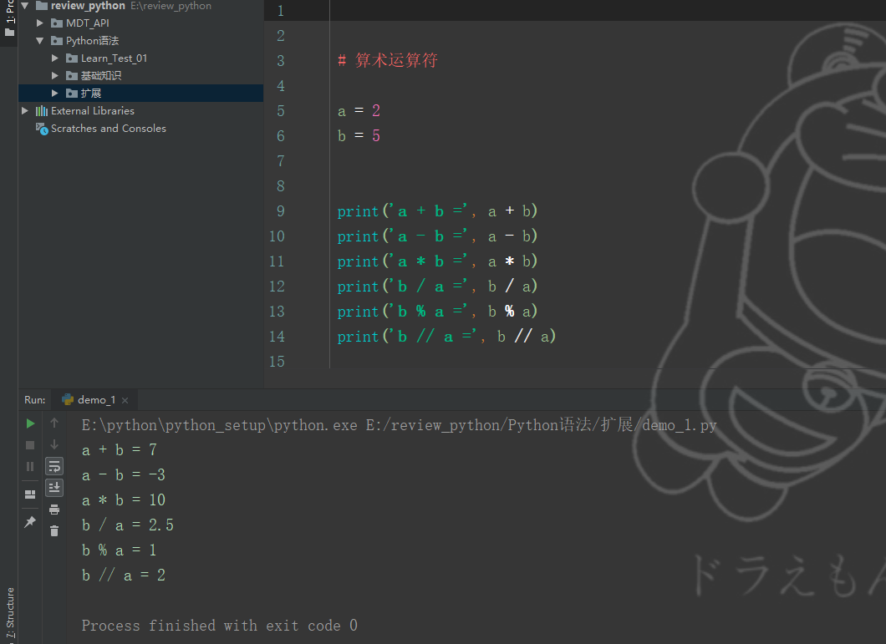Image resolution: width=886 pixels, height=644 pixels.
Task: Toggle soft-wrap in Run console
Action: point(54,466)
